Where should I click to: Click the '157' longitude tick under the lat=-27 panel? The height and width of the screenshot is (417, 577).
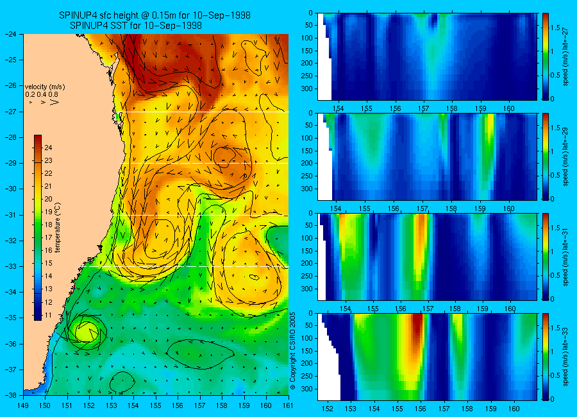tap(424, 108)
